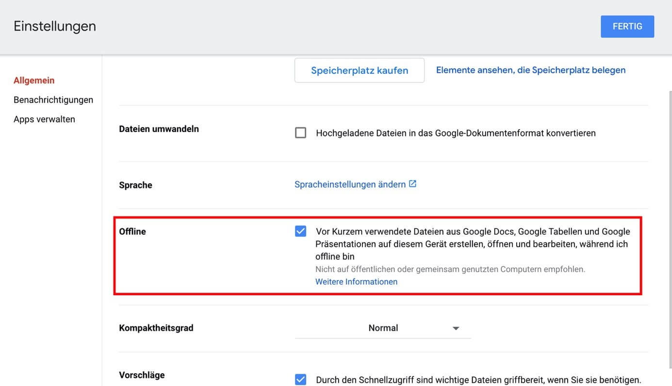
Task: Click the Vorschläge label
Action: (142, 375)
